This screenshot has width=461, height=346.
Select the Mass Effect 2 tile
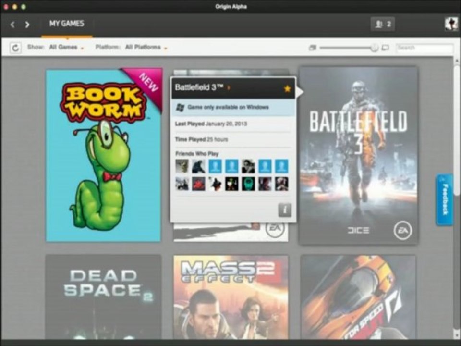coord(231,297)
